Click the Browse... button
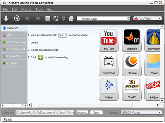 coord(82,112)
